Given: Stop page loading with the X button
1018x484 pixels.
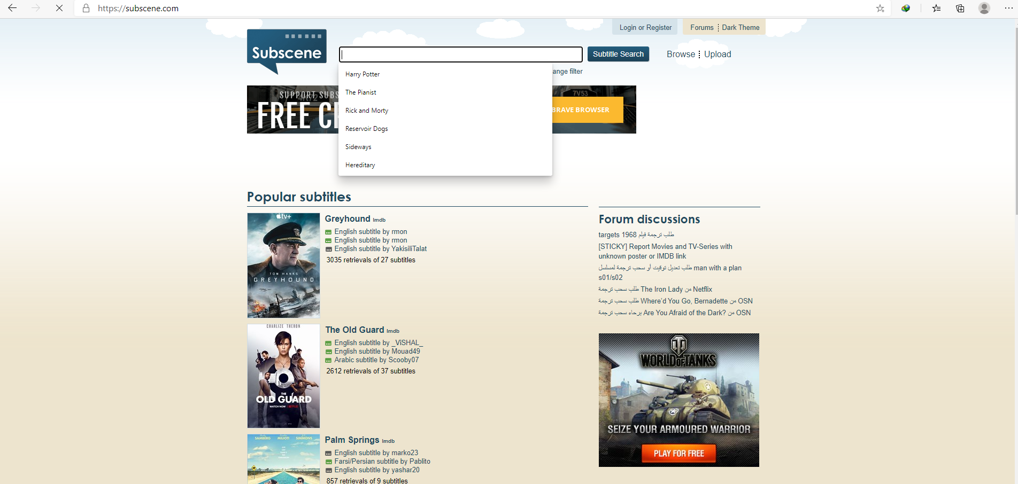Looking at the screenshot, I should tap(59, 8).
